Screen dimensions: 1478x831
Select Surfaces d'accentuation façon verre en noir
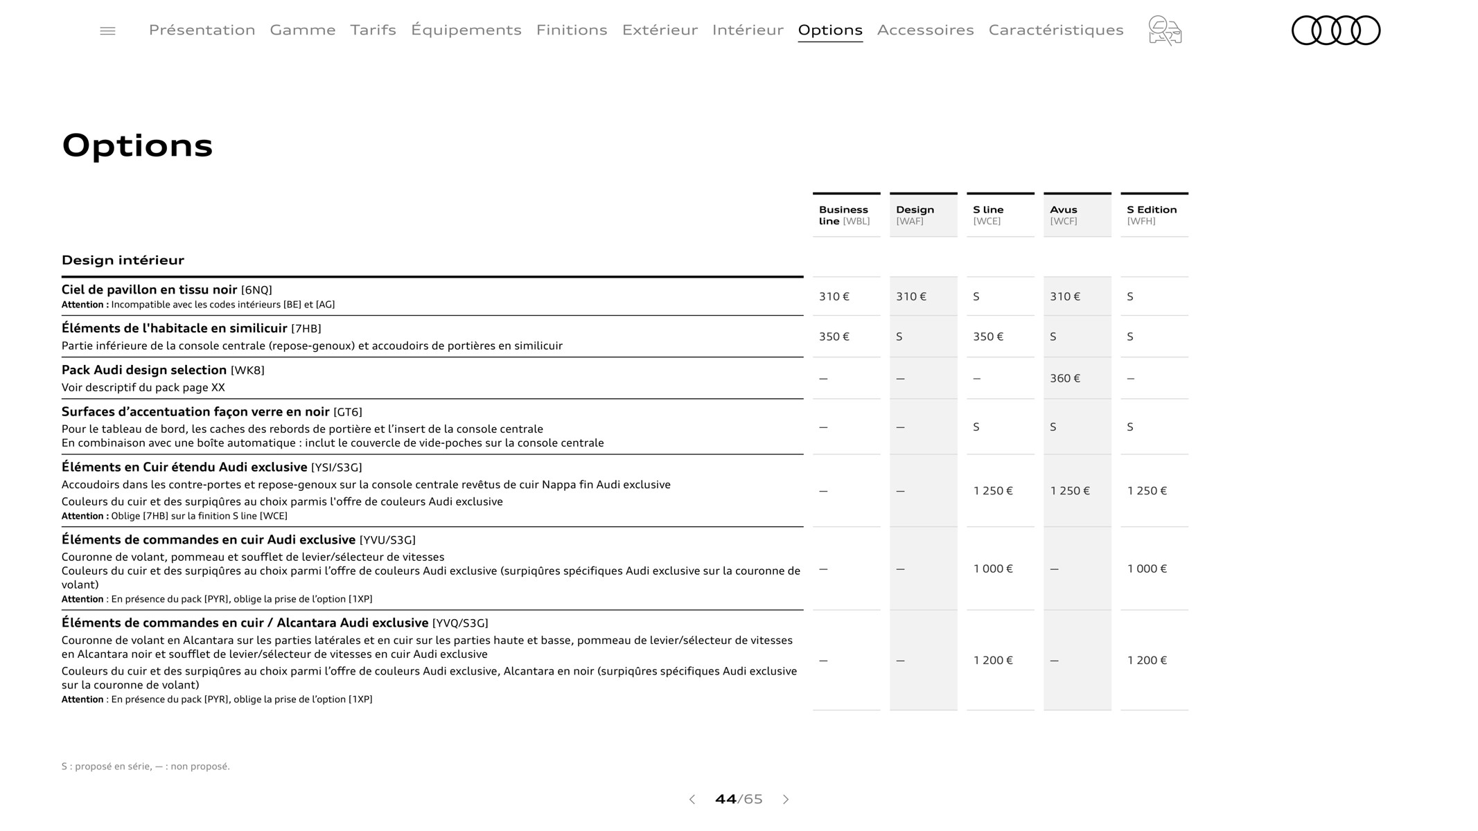pos(212,412)
